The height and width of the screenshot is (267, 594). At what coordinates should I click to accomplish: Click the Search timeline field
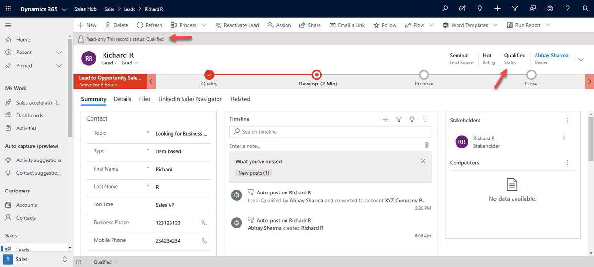(331, 132)
